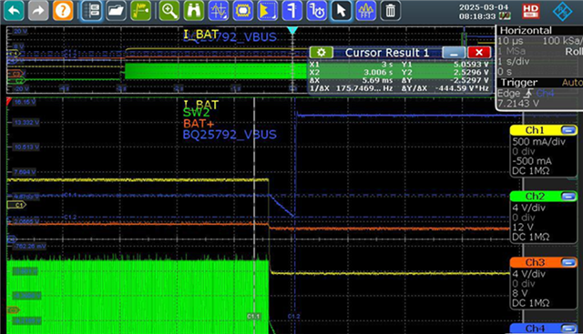The height and width of the screenshot is (334, 583).
Task: Click the BAT+ waveform label
Action: coord(199,124)
